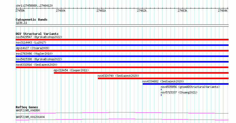Click the nsv6334682 (Sedlazeck2020) label
The image size is (236, 123).
[x=163, y=81]
